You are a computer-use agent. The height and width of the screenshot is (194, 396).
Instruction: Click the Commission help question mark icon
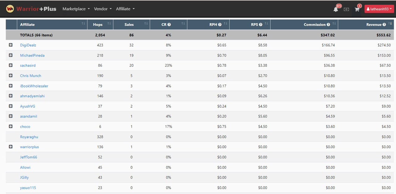pos(328,25)
